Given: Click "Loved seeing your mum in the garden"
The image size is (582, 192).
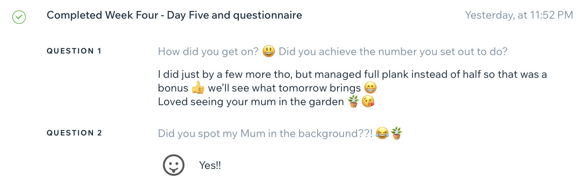Looking at the screenshot, I should [251, 102].
